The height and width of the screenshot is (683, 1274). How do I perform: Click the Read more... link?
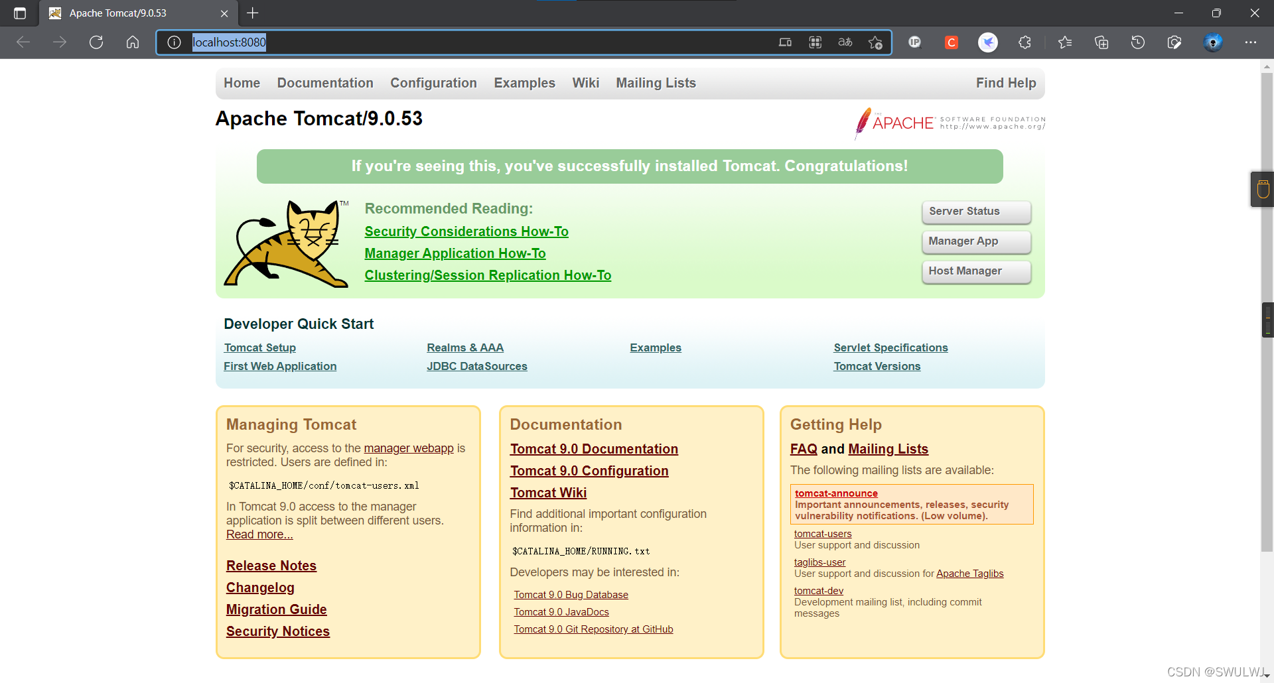[259, 534]
